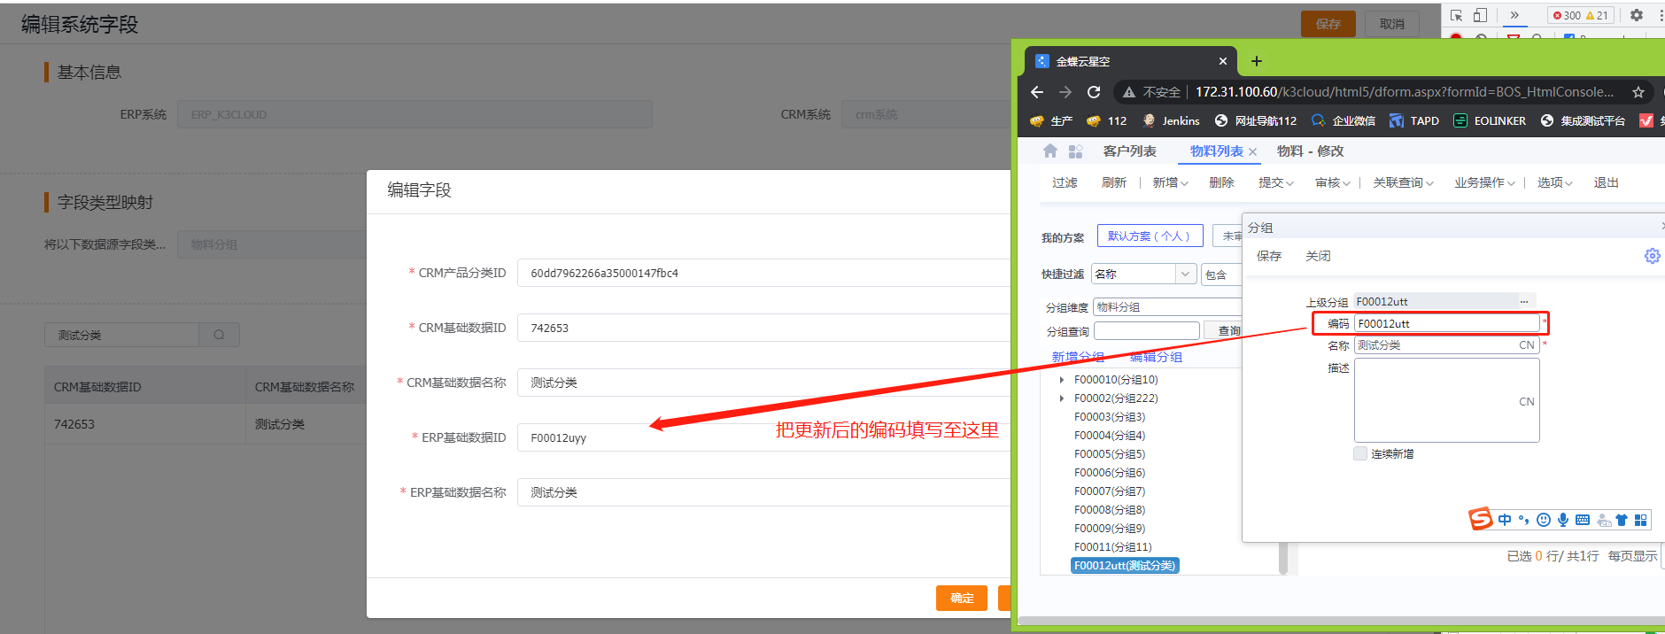This screenshot has width=1665, height=634.
Task: Click 刷新 in the list toolbar
Action: (1113, 183)
